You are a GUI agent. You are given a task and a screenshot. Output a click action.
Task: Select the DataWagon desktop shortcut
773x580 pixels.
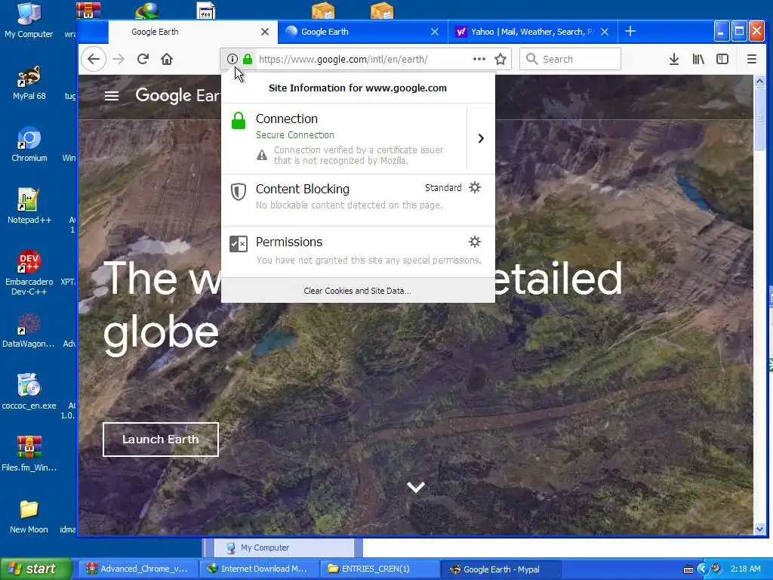point(28,331)
